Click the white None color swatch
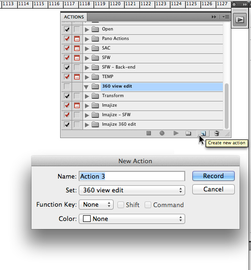Screen dimensions: 251x270 (x=87, y=219)
